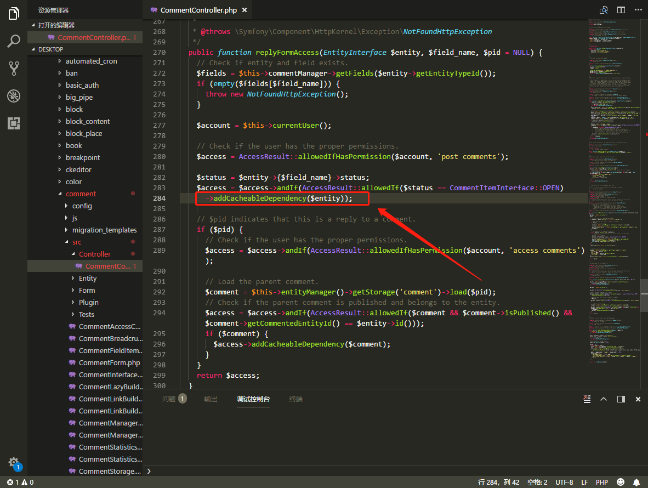Expand the migration_templates folder

click(x=85, y=230)
